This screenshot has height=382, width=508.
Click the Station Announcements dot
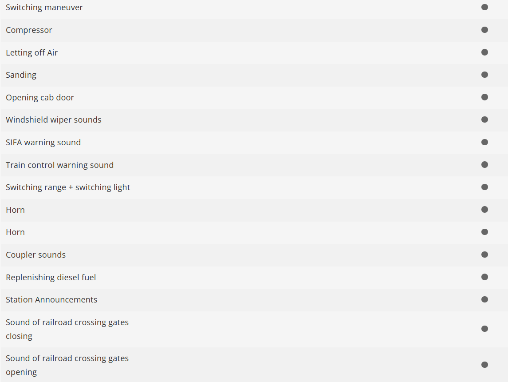tap(484, 299)
